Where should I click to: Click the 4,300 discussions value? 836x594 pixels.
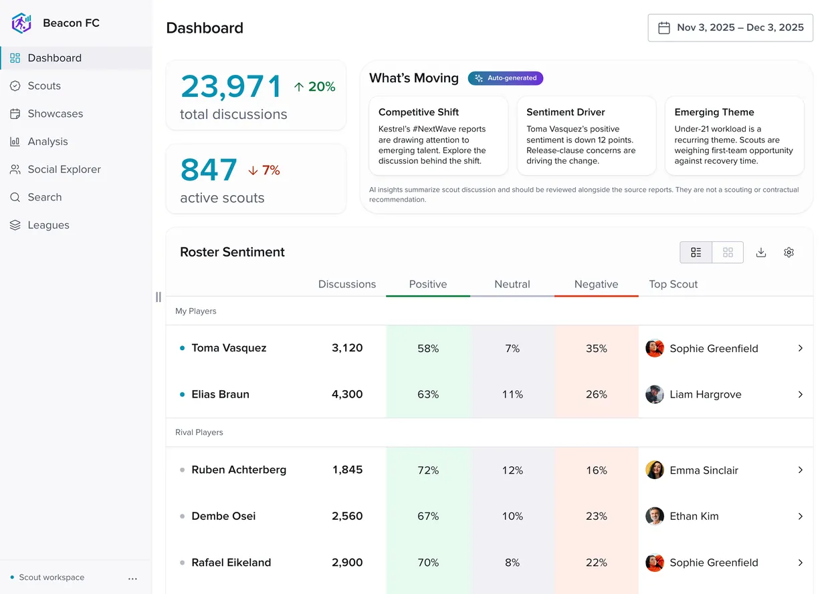[347, 394]
